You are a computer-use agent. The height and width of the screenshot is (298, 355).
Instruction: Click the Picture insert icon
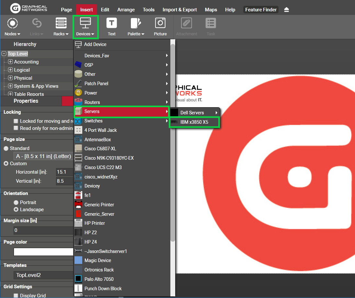coord(160,24)
